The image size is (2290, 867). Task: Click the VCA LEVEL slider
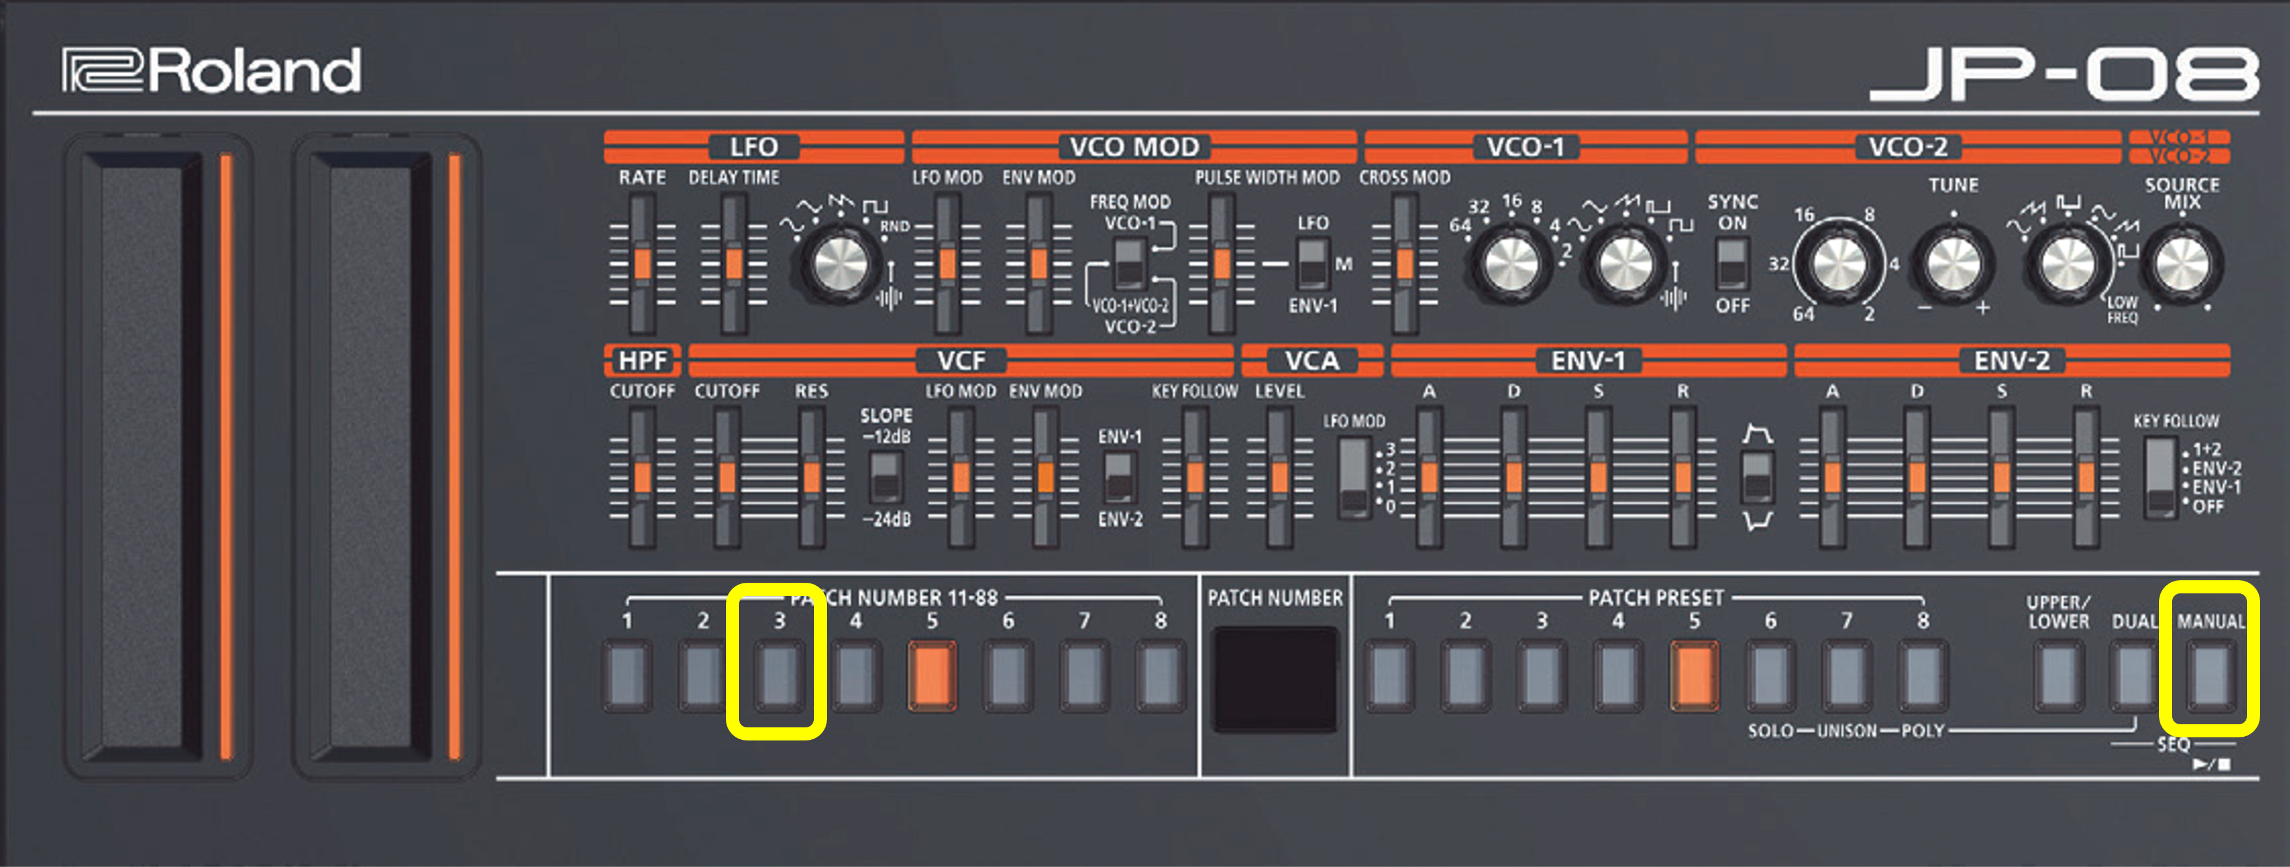[x=1279, y=478]
